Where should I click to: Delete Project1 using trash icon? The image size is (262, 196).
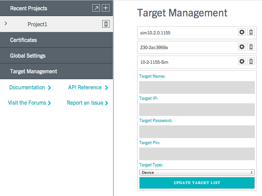(106, 24)
